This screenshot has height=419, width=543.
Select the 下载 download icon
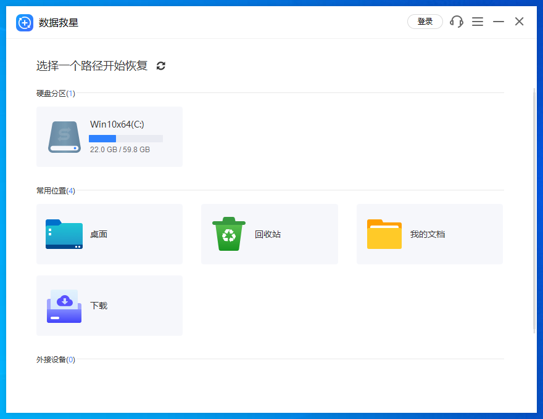64,306
